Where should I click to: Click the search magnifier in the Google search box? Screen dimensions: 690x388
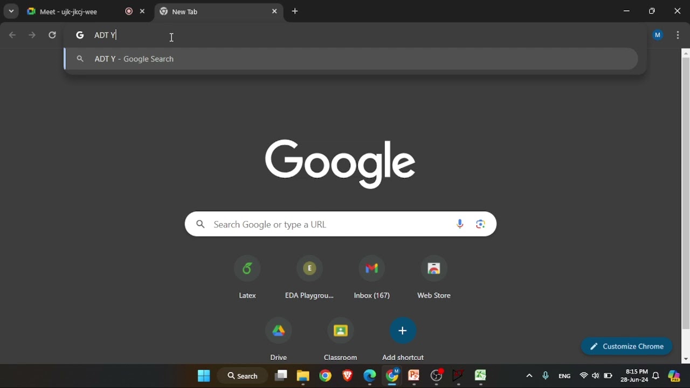coord(201,224)
